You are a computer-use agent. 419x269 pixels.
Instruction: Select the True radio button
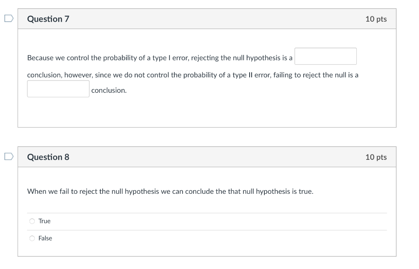(x=32, y=221)
